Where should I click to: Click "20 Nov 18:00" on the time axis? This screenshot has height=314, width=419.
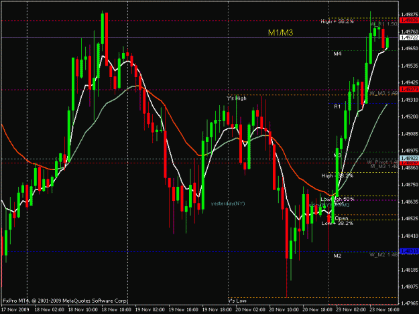click(318, 310)
